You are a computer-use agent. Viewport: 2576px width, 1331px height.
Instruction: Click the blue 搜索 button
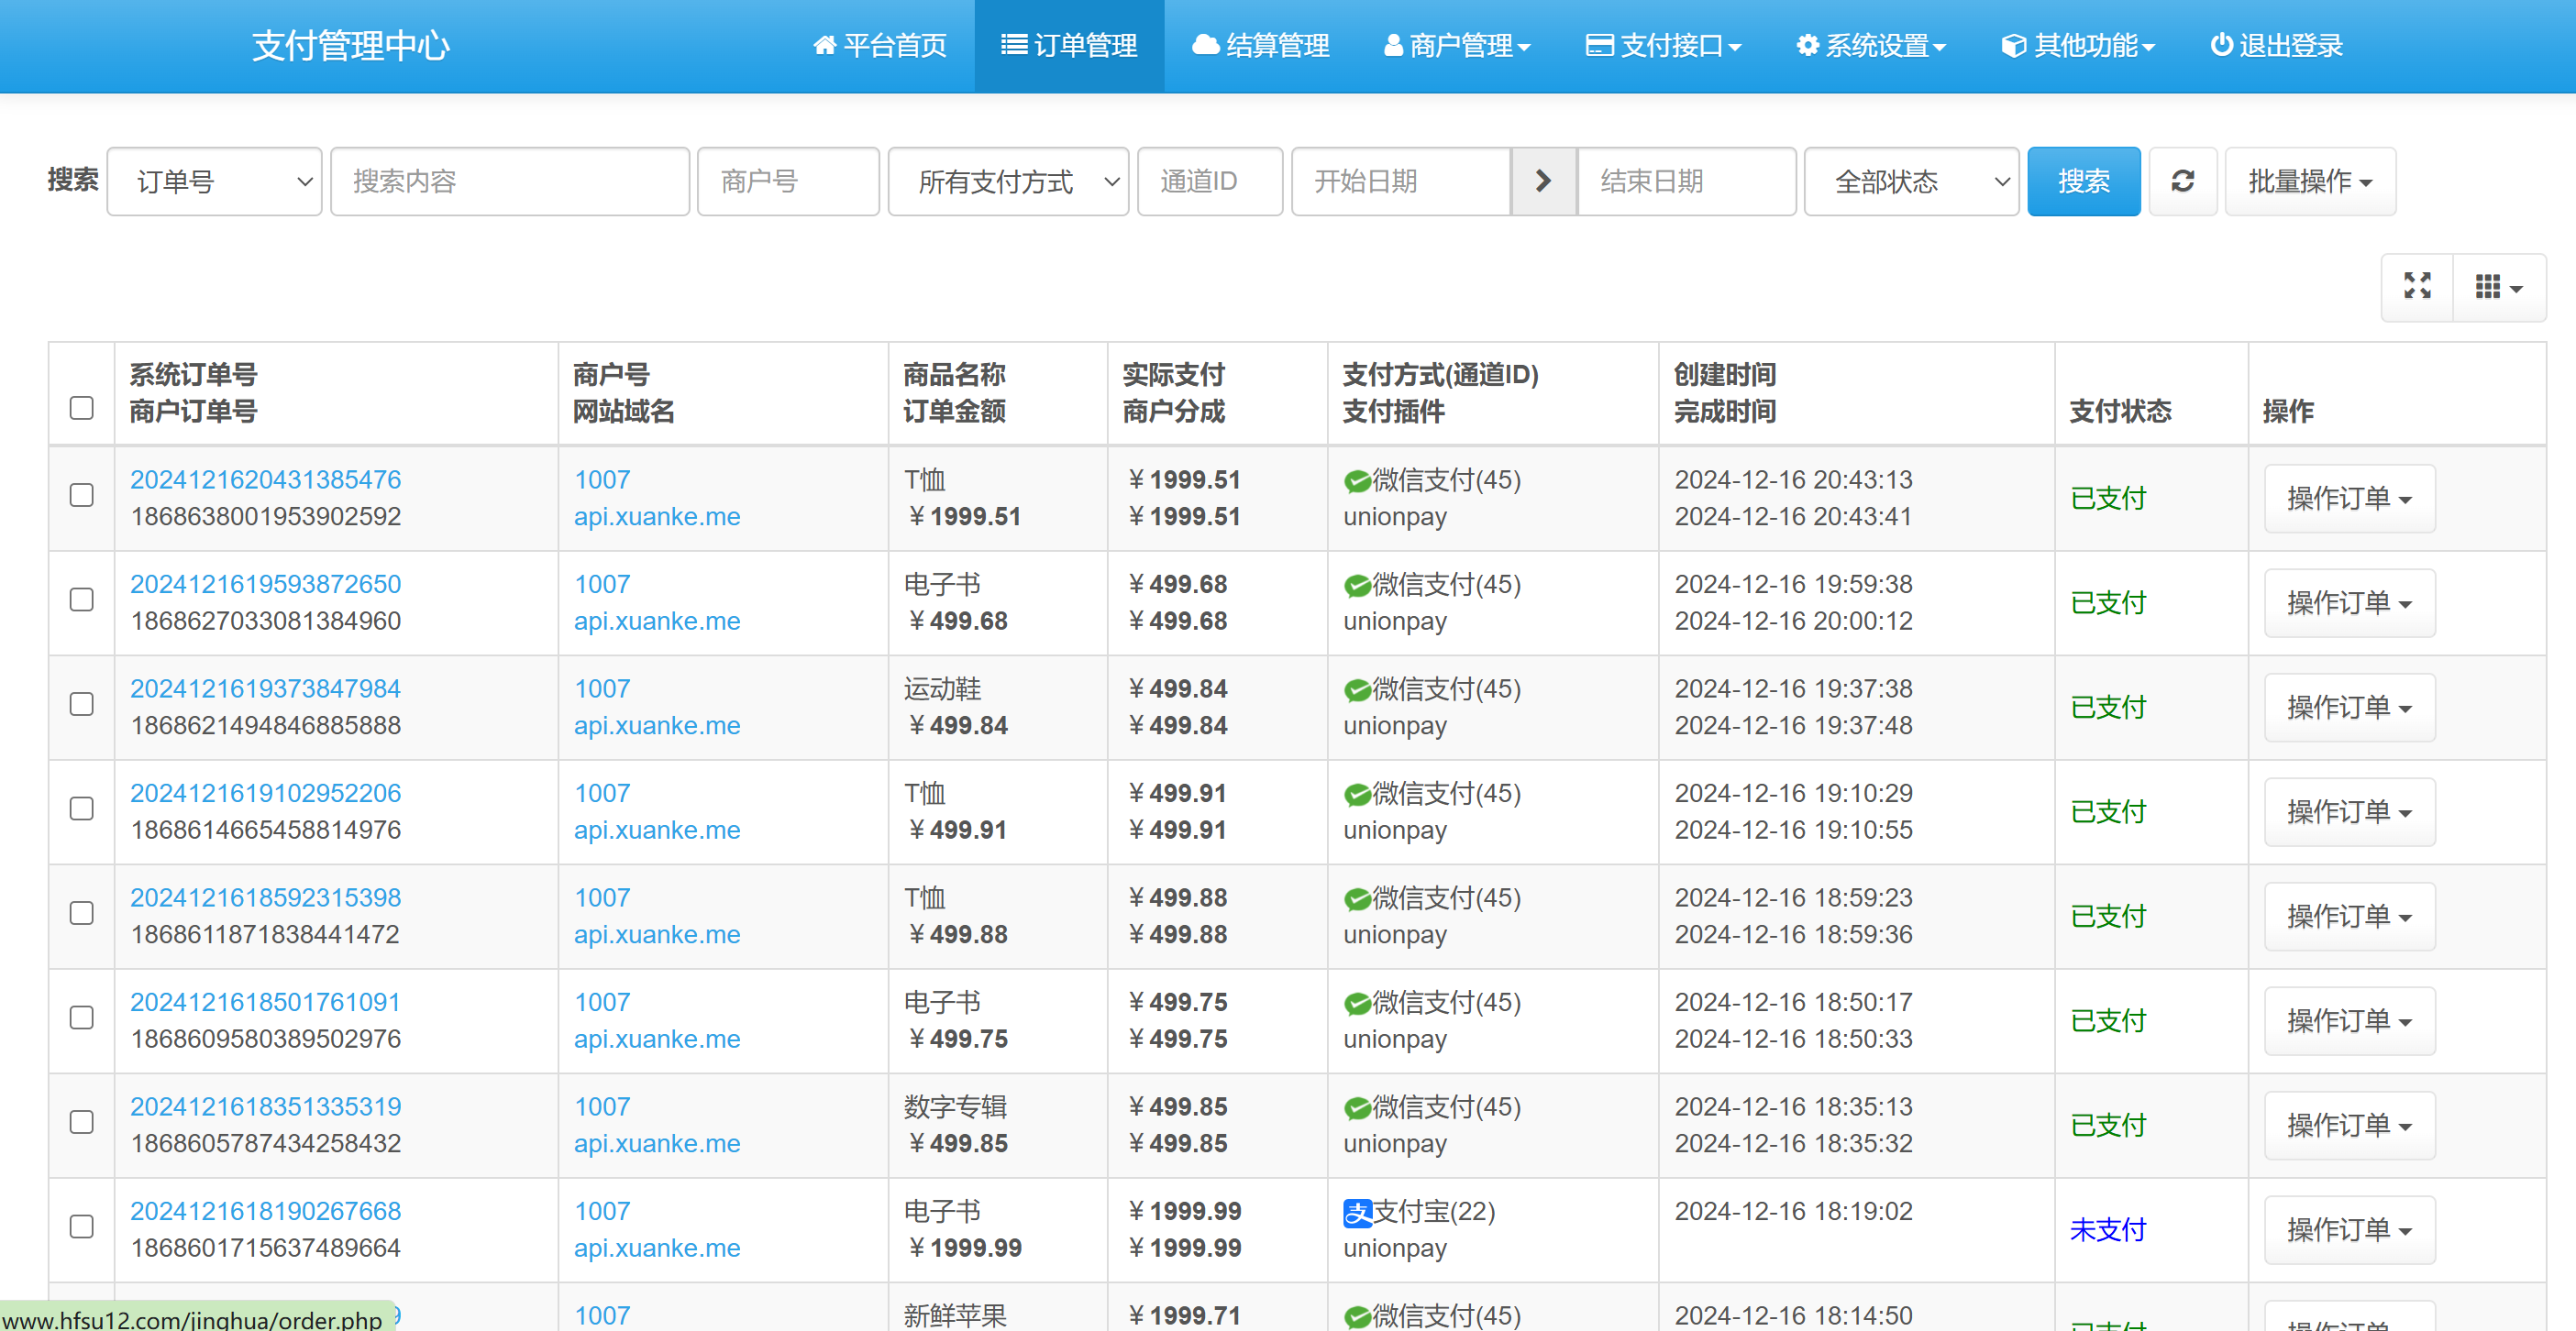click(2083, 181)
